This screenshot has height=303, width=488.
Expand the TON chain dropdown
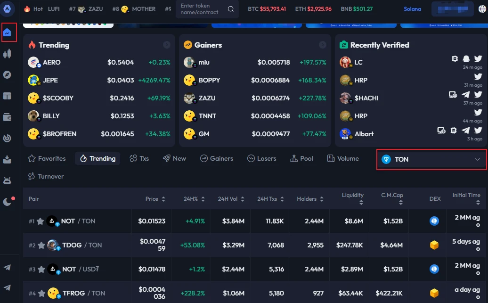click(431, 159)
